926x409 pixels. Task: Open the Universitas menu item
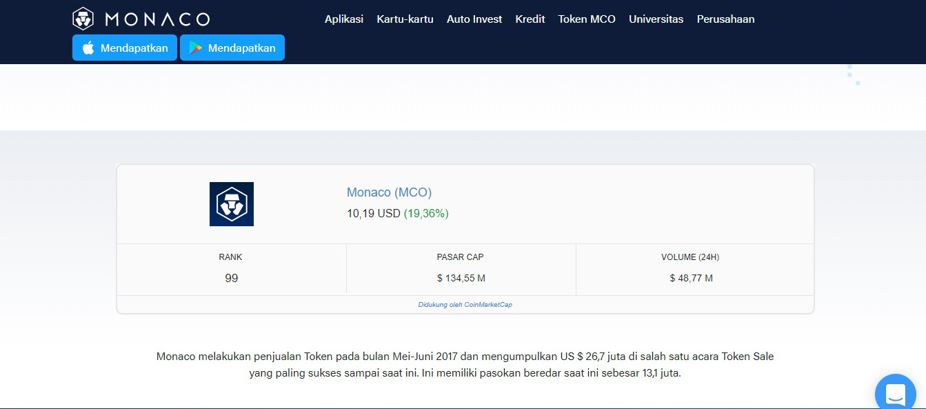tap(656, 19)
